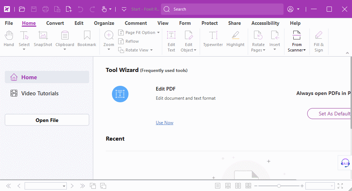Image resolution: width=352 pixels, height=191 pixels.
Task: Switch to the Comment tab
Action: pyautogui.click(x=136, y=23)
